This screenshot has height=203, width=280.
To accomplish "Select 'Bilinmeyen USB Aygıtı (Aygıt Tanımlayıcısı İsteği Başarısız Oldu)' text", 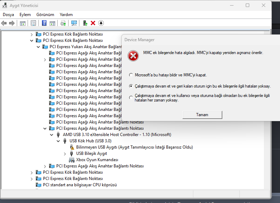I will (135, 147).
